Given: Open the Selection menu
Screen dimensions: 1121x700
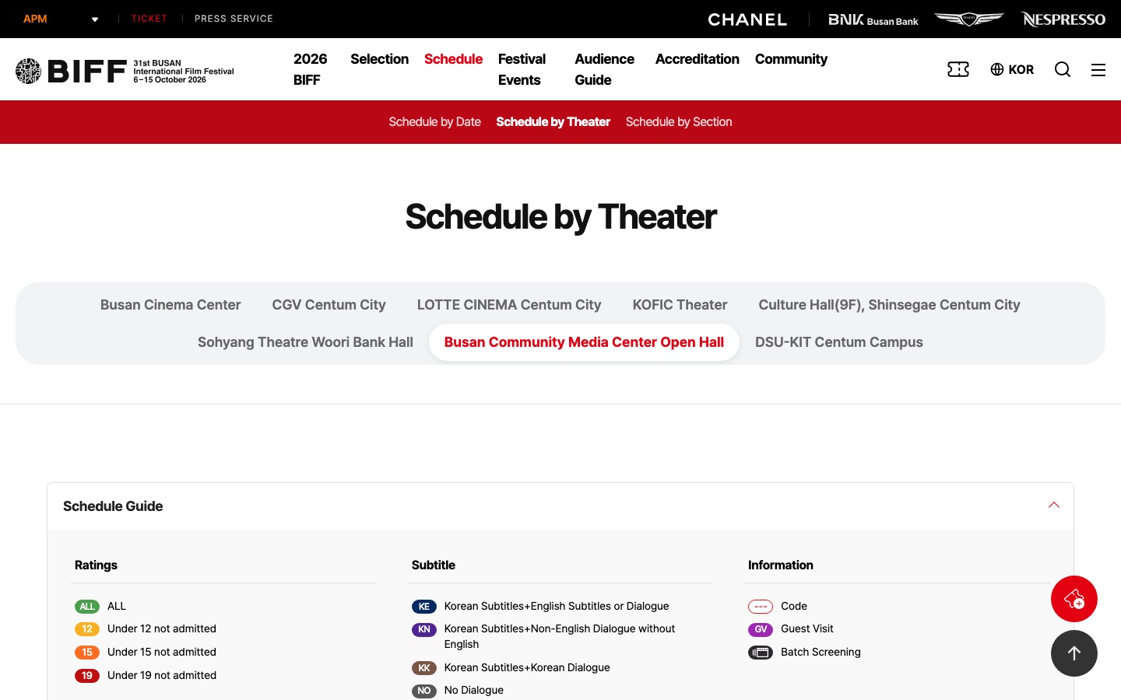Looking at the screenshot, I should pyautogui.click(x=379, y=59).
